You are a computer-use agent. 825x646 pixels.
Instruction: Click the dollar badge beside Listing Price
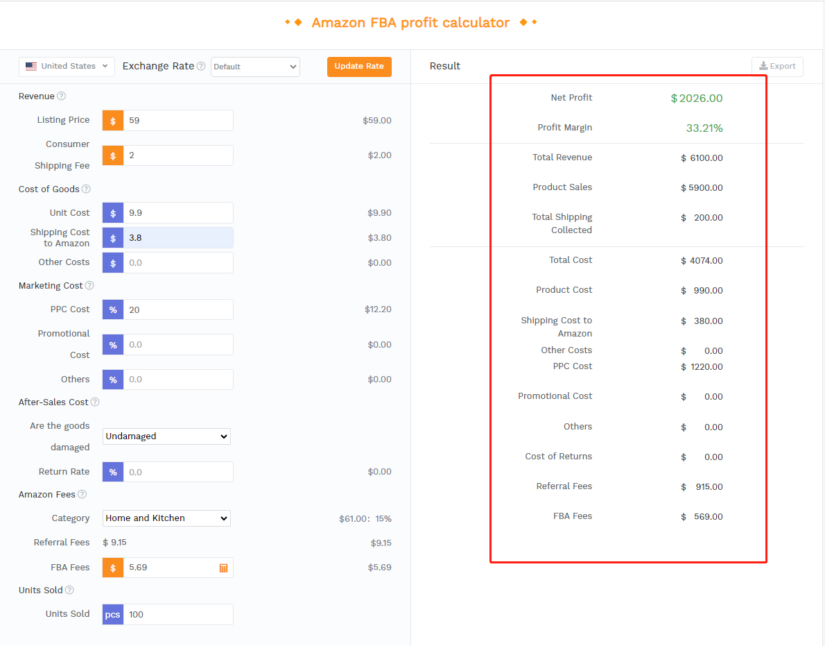(112, 121)
